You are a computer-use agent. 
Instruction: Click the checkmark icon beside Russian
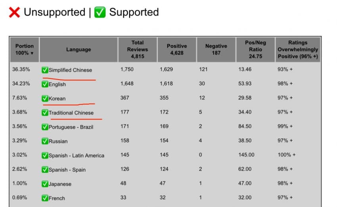pos(45,141)
